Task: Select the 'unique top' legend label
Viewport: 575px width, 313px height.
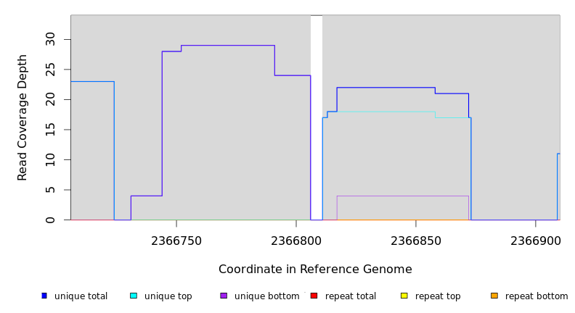Action: 168,296
